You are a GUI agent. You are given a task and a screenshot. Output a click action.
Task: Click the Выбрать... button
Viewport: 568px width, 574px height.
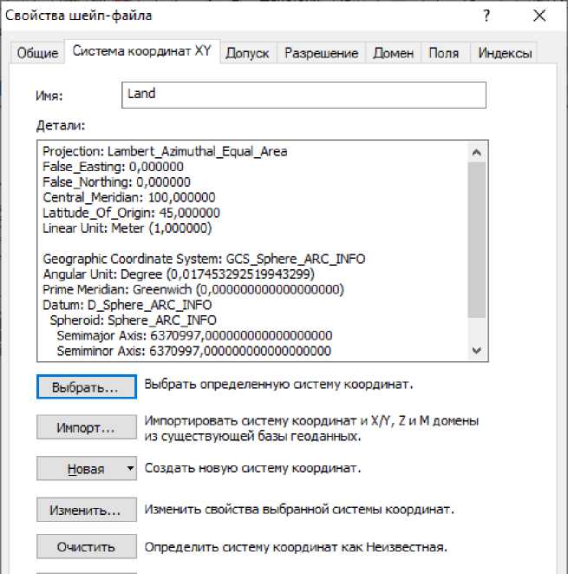[87, 386]
